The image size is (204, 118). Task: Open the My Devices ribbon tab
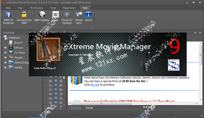tap(36, 8)
